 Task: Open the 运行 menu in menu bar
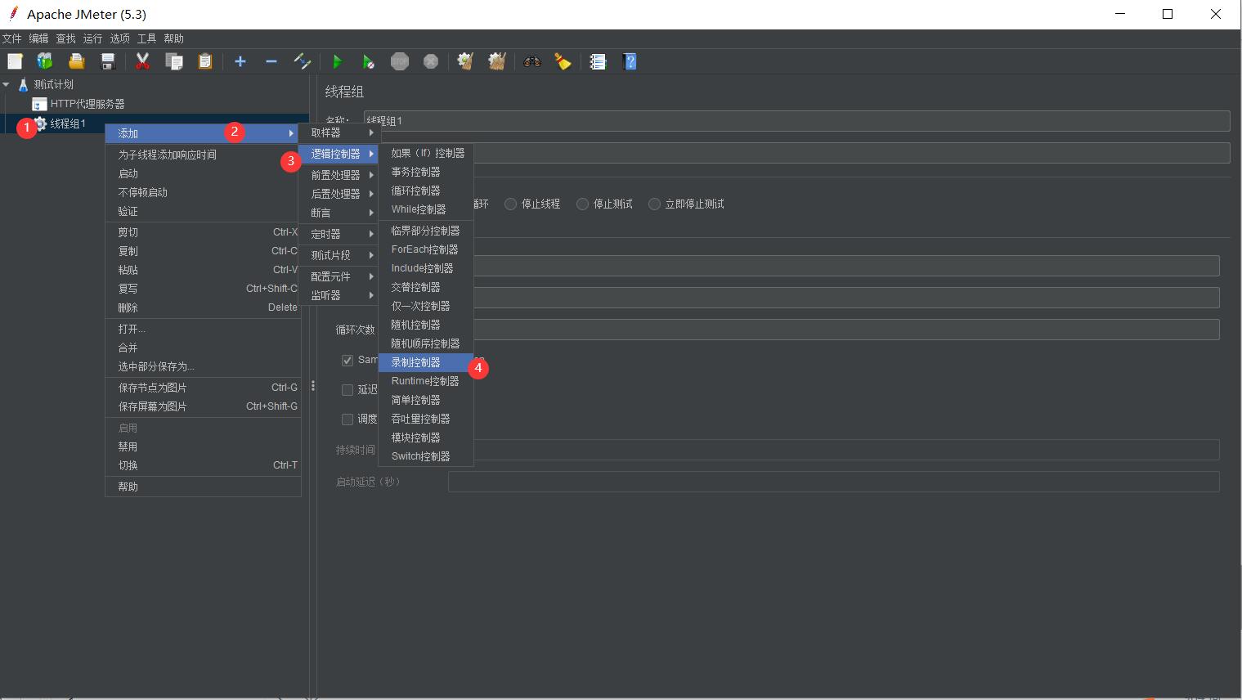click(x=92, y=38)
